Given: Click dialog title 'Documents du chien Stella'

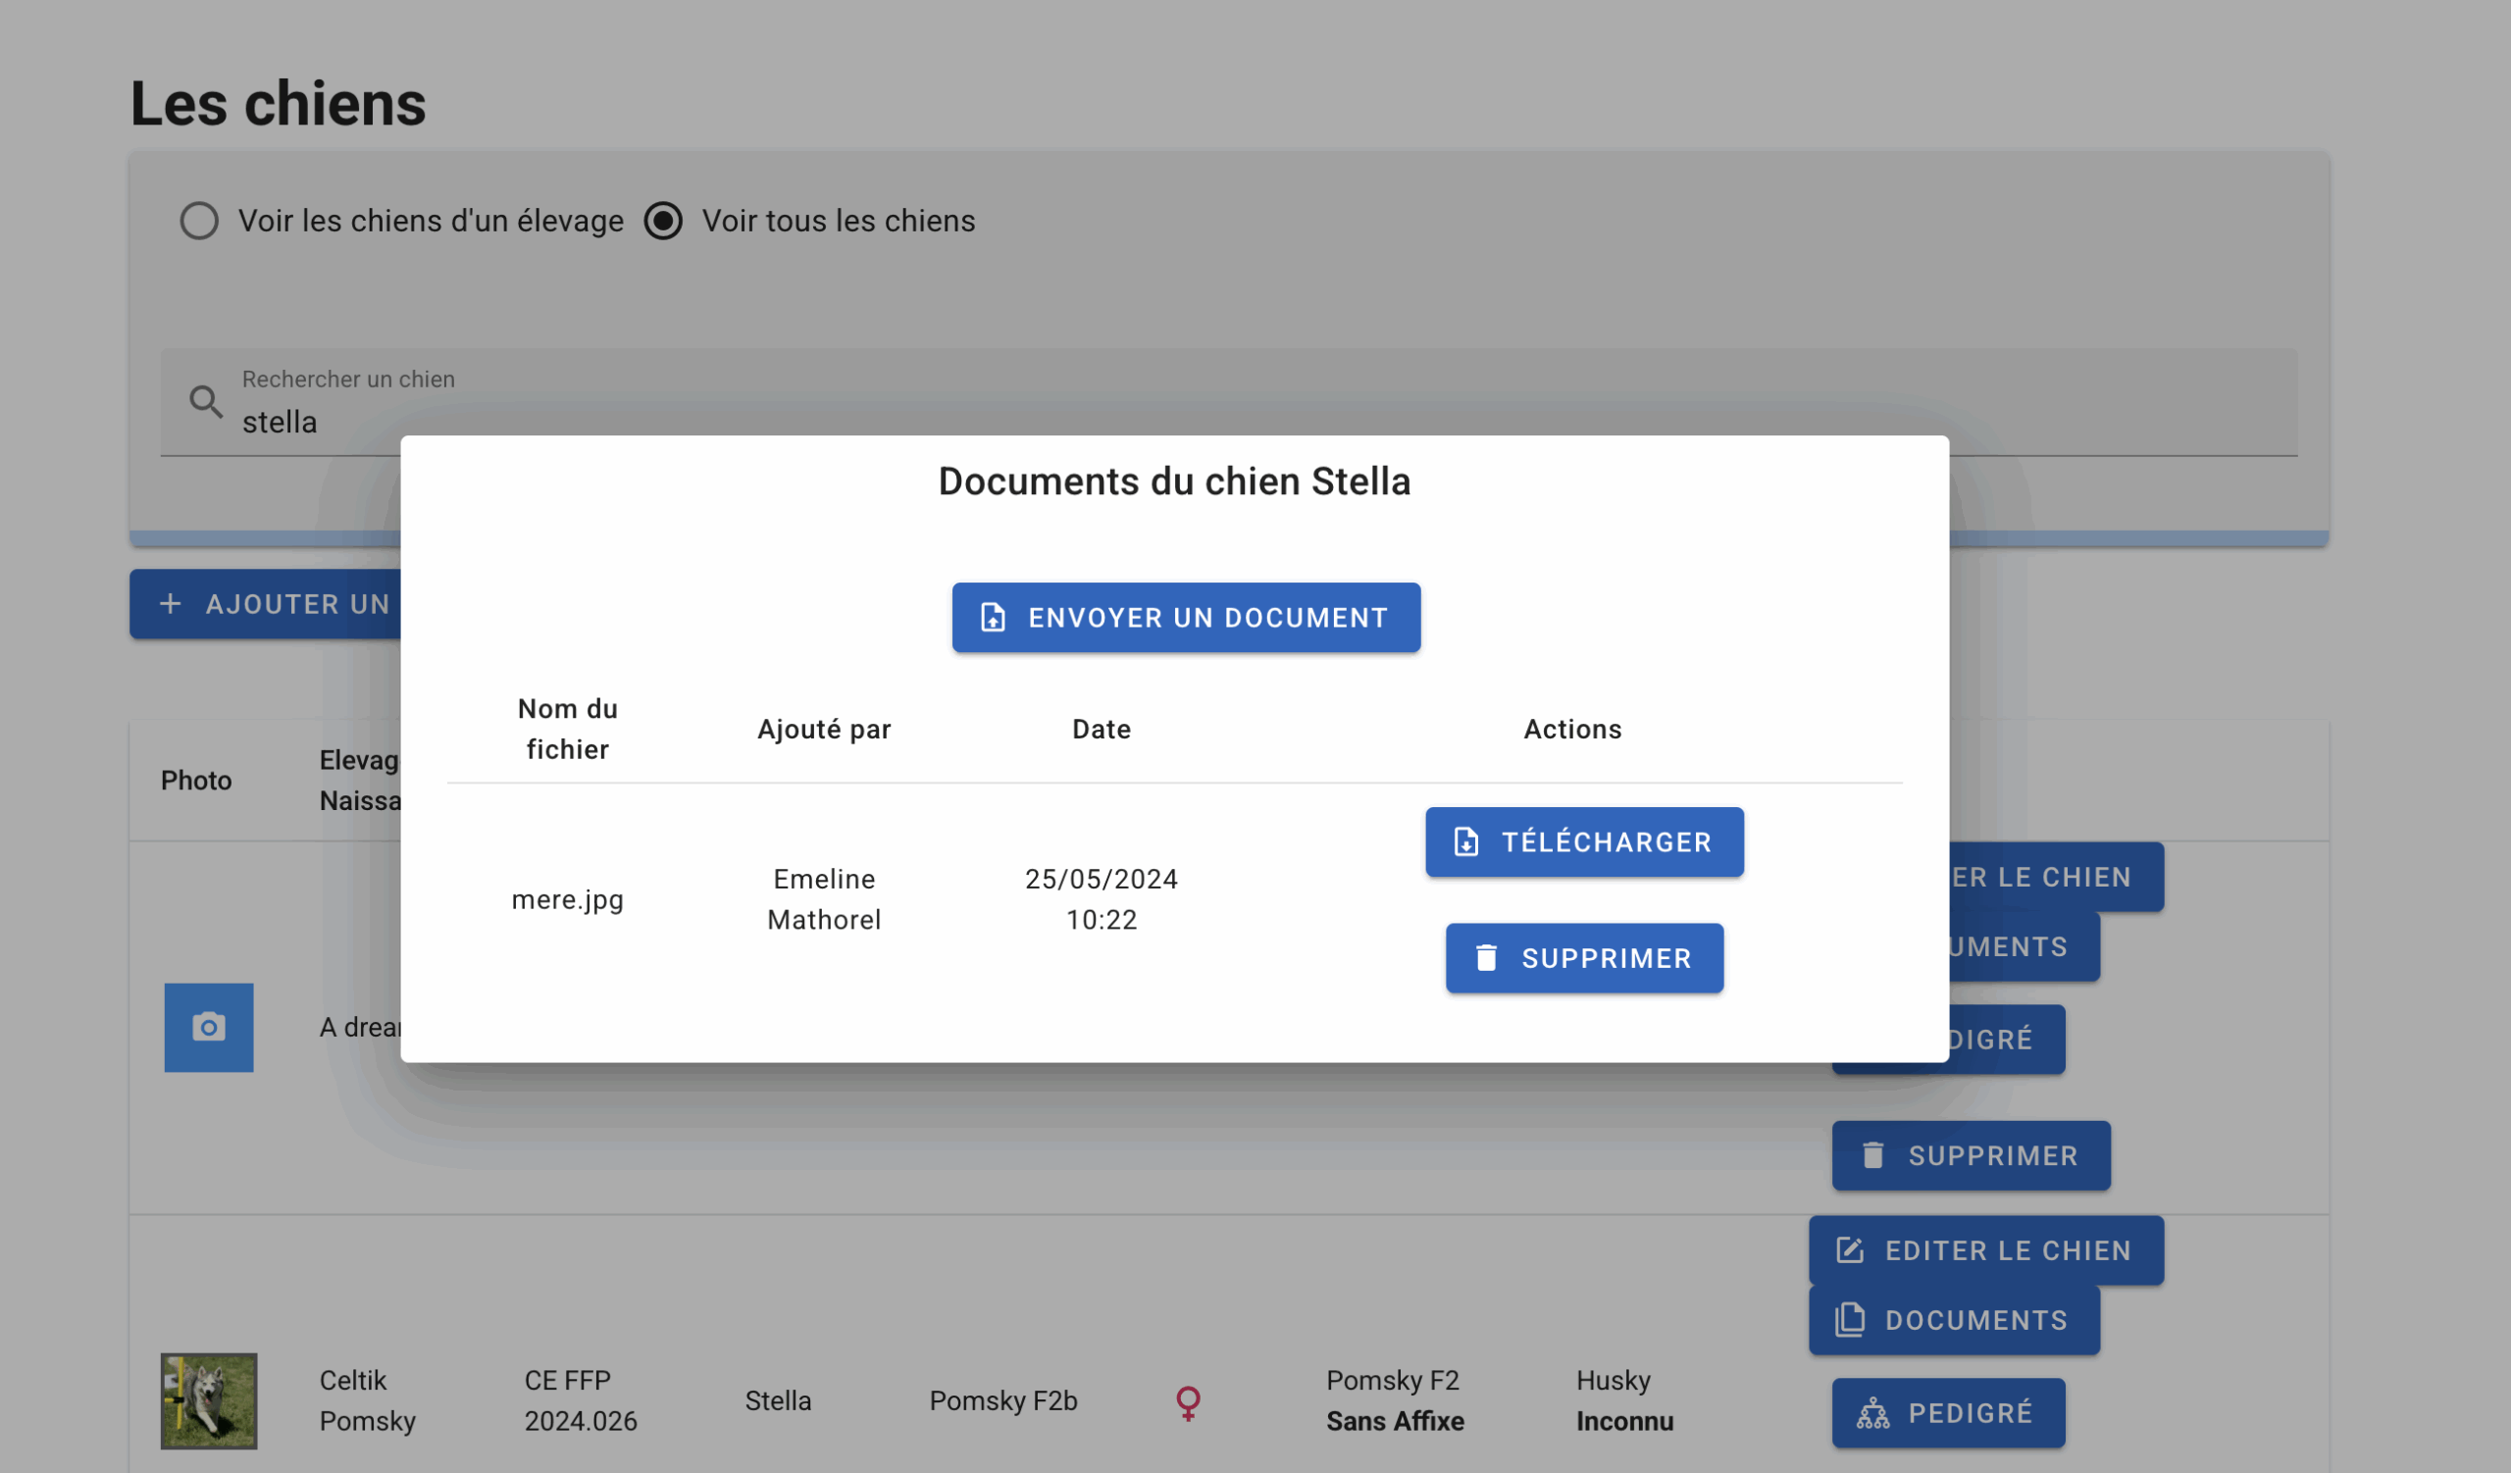Looking at the screenshot, I should [1174, 482].
